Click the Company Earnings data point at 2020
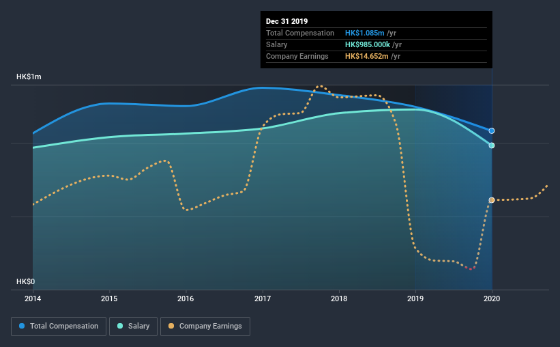The width and height of the screenshot is (560, 347). click(x=492, y=200)
